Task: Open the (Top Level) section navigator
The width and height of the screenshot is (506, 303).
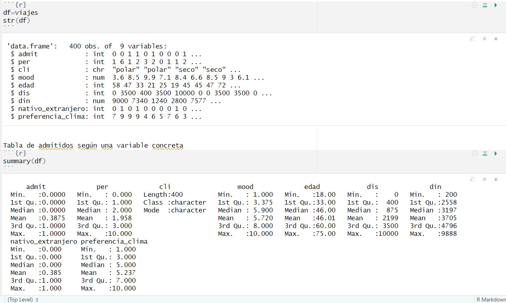Action: pos(23,299)
